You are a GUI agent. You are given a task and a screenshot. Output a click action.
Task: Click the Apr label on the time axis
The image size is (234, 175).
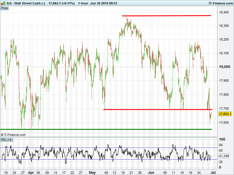coord(31,172)
